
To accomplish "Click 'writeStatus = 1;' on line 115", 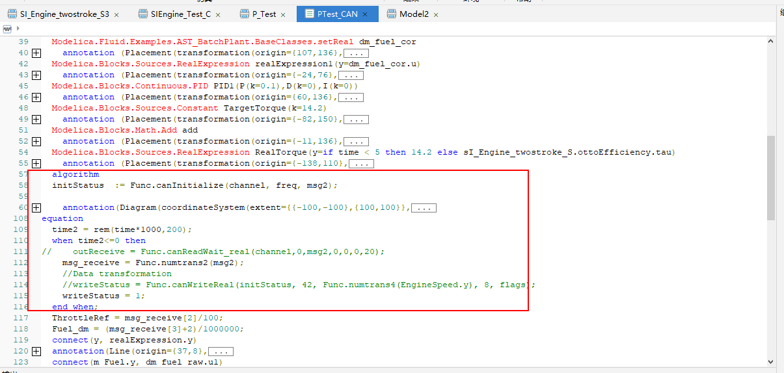I will tap(104, 296).
